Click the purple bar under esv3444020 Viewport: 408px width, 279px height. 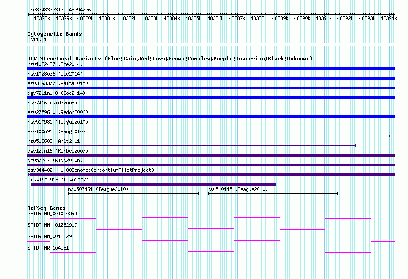pyautogui.click(x=211, y=175)
